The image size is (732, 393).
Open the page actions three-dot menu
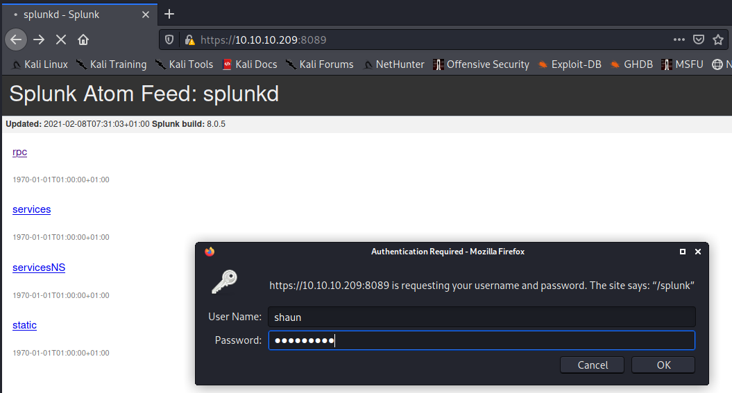tap(679, 40)
